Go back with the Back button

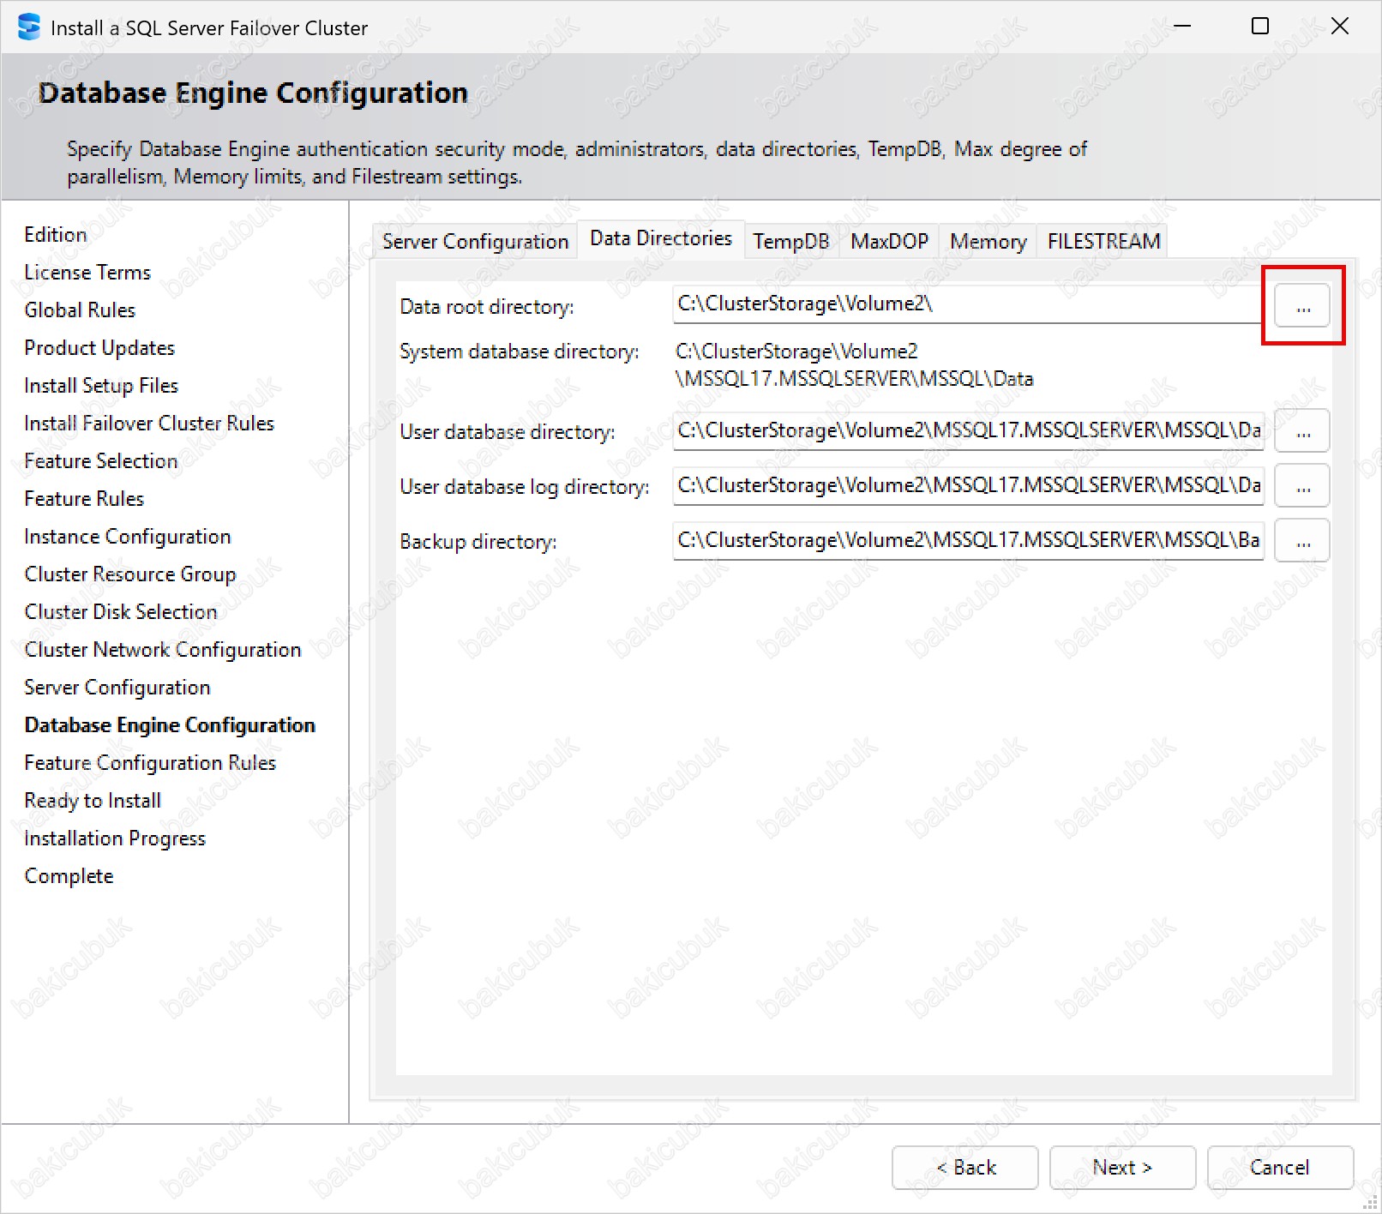click(x=964, y=1167)
